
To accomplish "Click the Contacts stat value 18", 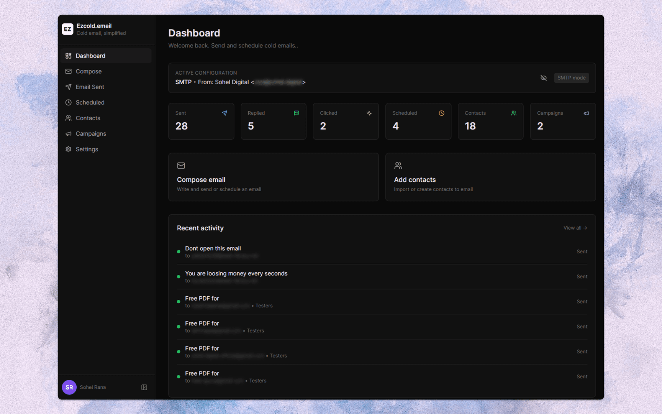I will 470,126.
